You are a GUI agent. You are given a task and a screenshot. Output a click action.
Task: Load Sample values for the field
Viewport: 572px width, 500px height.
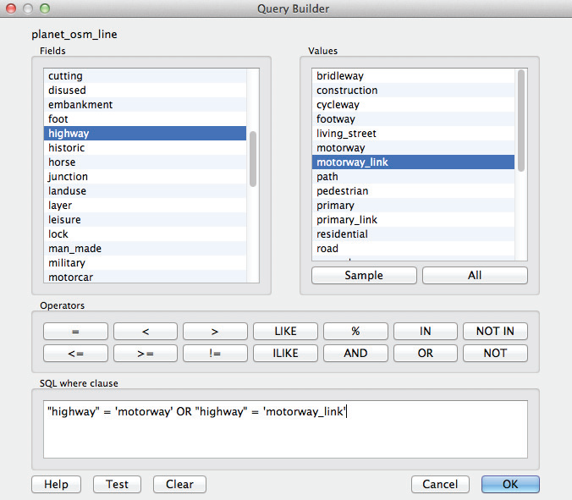(x=364, y=275)
